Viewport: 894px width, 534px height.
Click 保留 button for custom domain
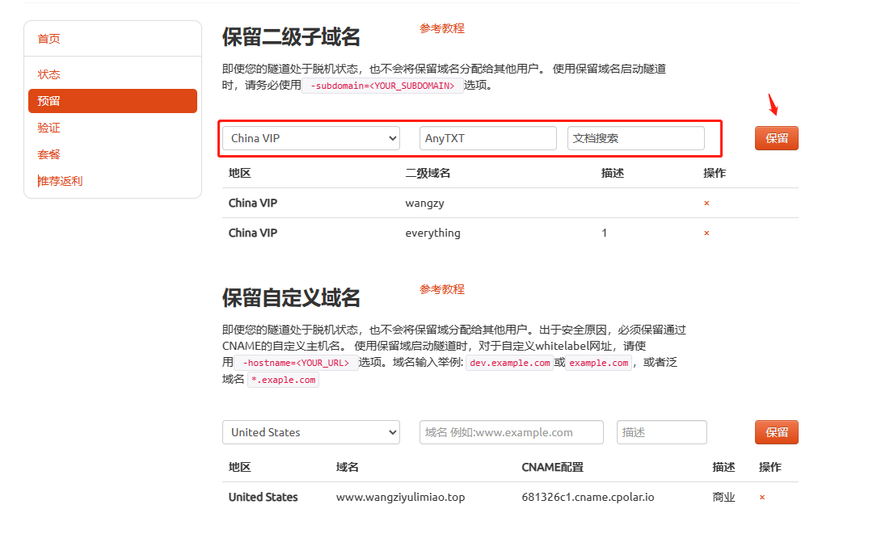coord(777,432)
